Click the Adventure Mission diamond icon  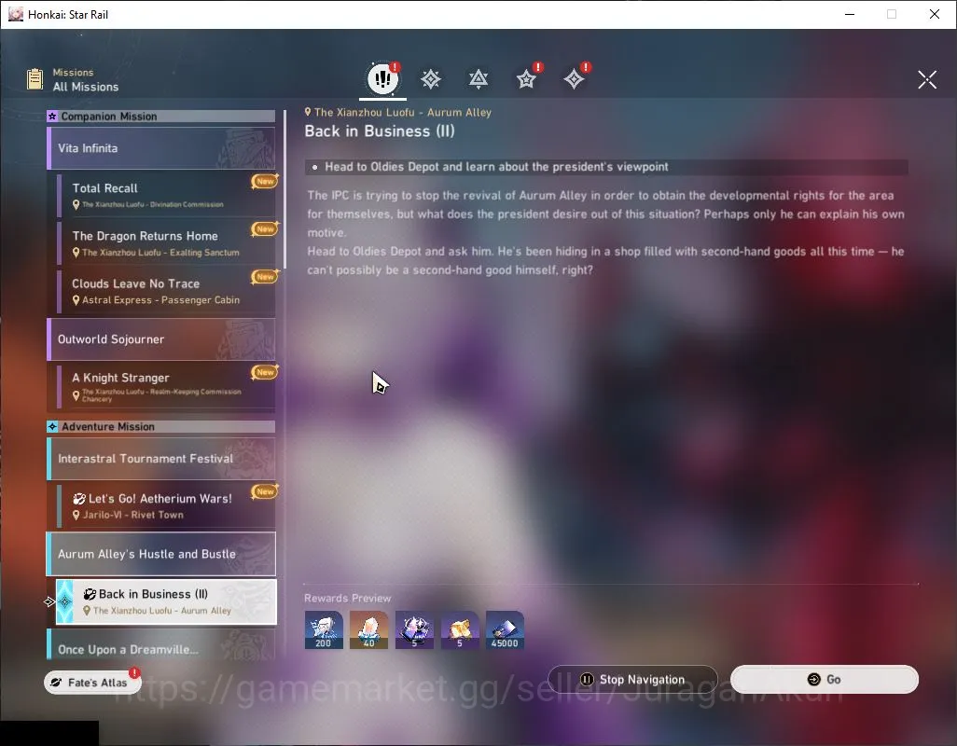[52, 426]
